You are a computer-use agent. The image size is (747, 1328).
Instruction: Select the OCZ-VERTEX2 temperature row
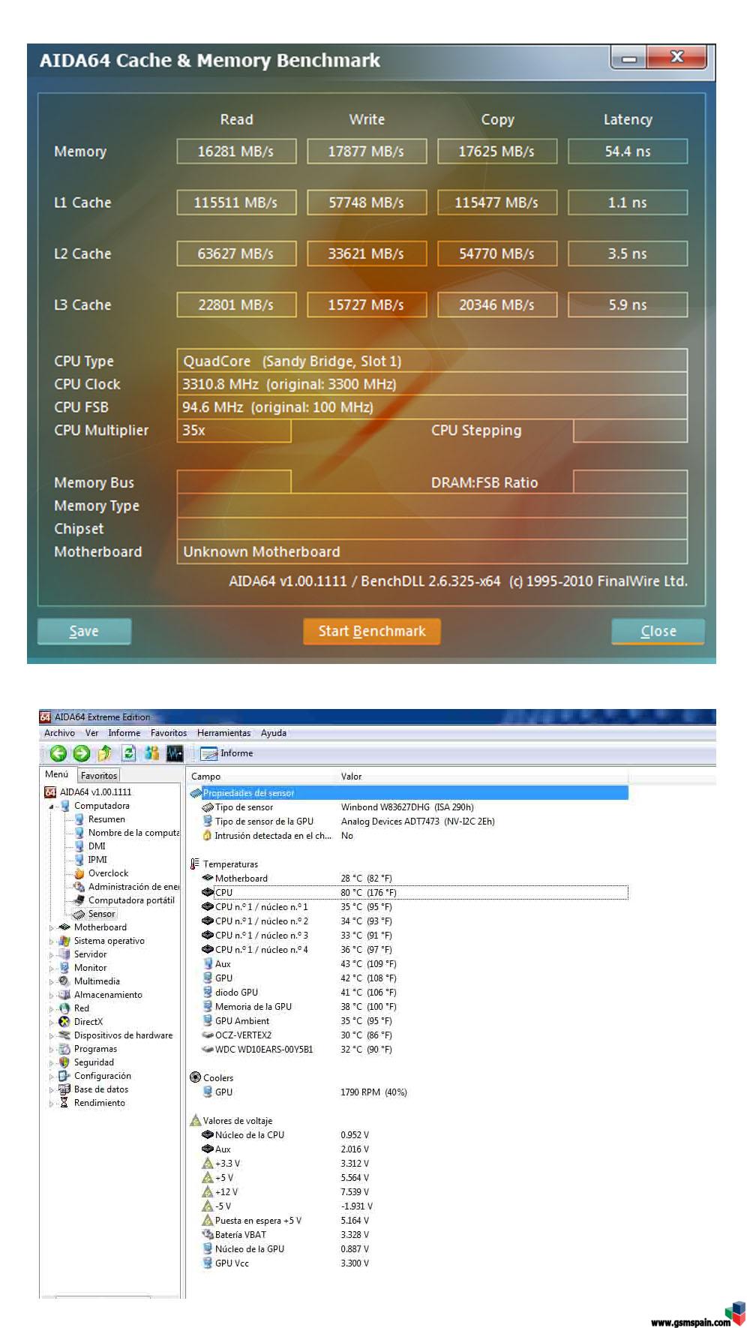(408, 1035)
